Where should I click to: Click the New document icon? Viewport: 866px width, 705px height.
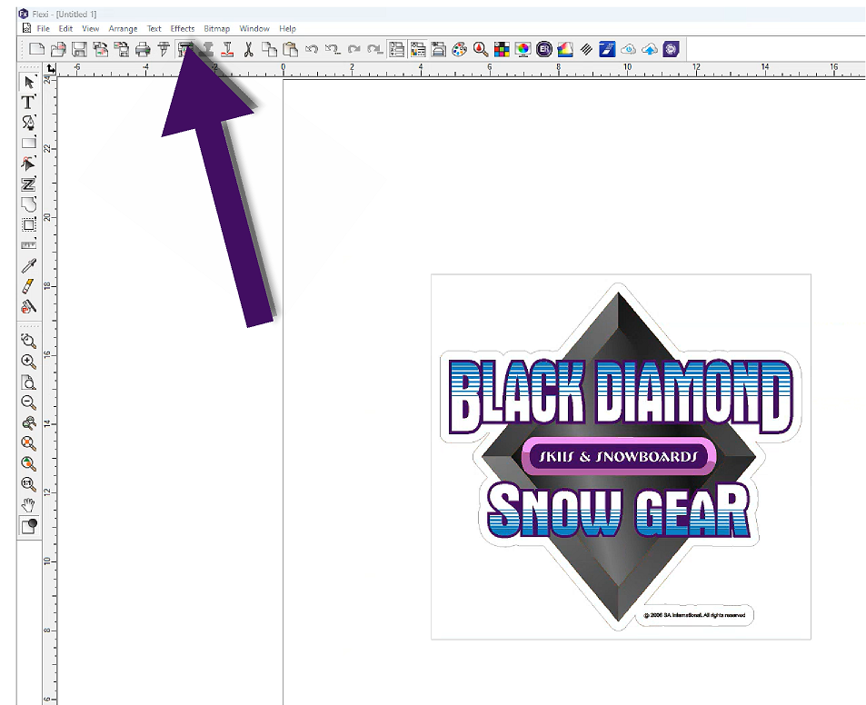[x=36, y=49]
